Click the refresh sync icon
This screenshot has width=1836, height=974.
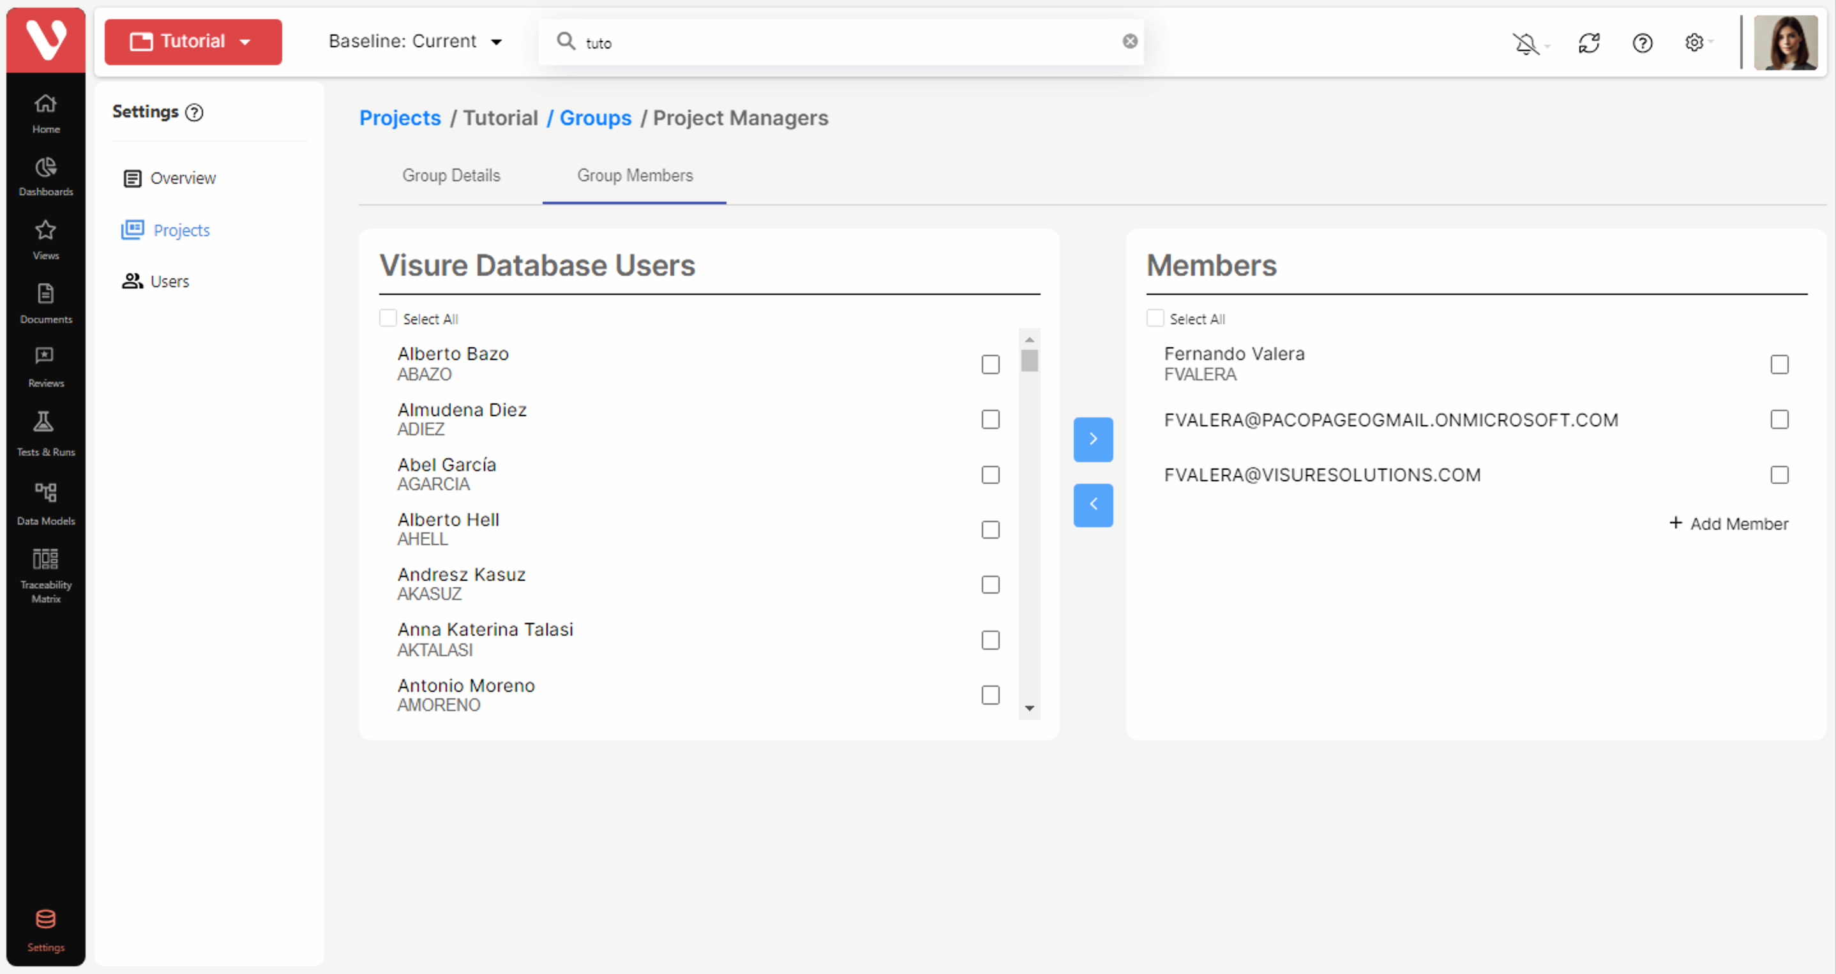1589,43
